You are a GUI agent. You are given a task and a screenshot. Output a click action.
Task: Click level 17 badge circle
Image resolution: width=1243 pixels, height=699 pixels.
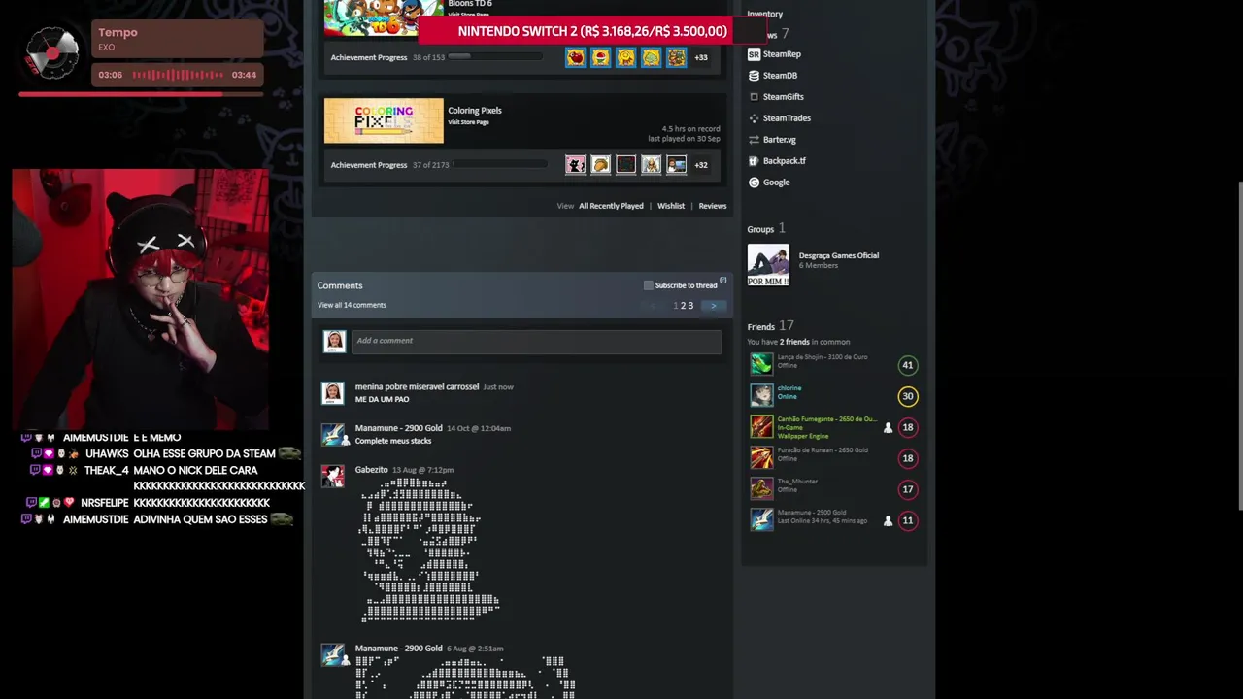(x=908, y=489)
